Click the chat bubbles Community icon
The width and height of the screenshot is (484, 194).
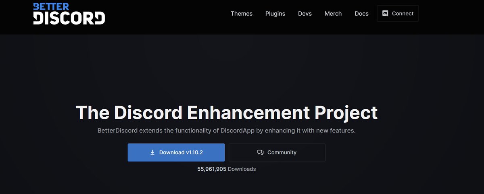[x=261, y=153]
